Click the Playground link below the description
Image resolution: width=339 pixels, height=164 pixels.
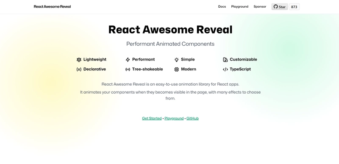coord(174,118)
